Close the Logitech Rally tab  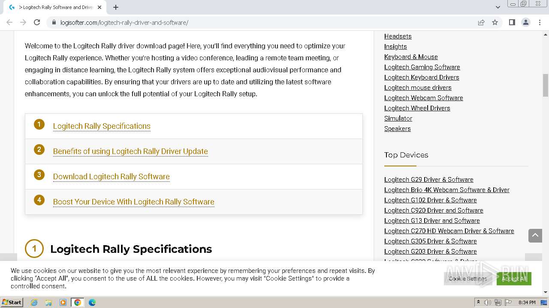[x=100, y=7]
